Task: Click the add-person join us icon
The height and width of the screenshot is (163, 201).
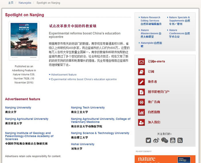Action: (141, 122)
